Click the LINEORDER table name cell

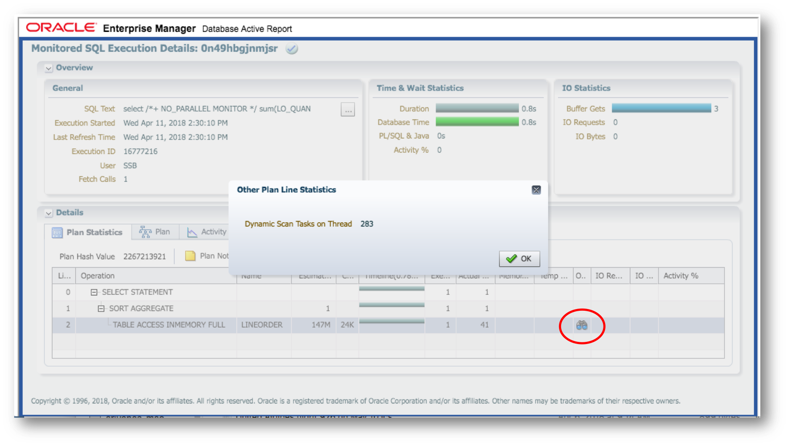coord(262,325)
